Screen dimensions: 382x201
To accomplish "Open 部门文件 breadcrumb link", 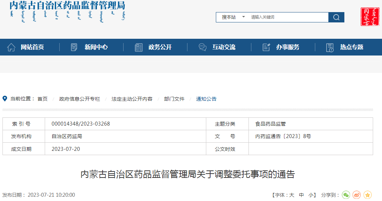I will pos(174,99).
